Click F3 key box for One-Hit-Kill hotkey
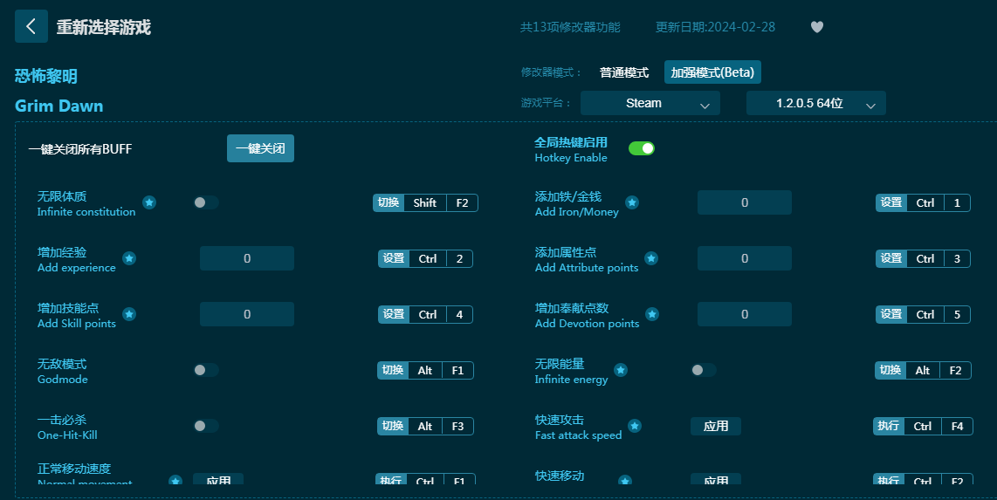The width and height of the screenshot is (997, 500). pyautogui.click(x=457, y=427)
